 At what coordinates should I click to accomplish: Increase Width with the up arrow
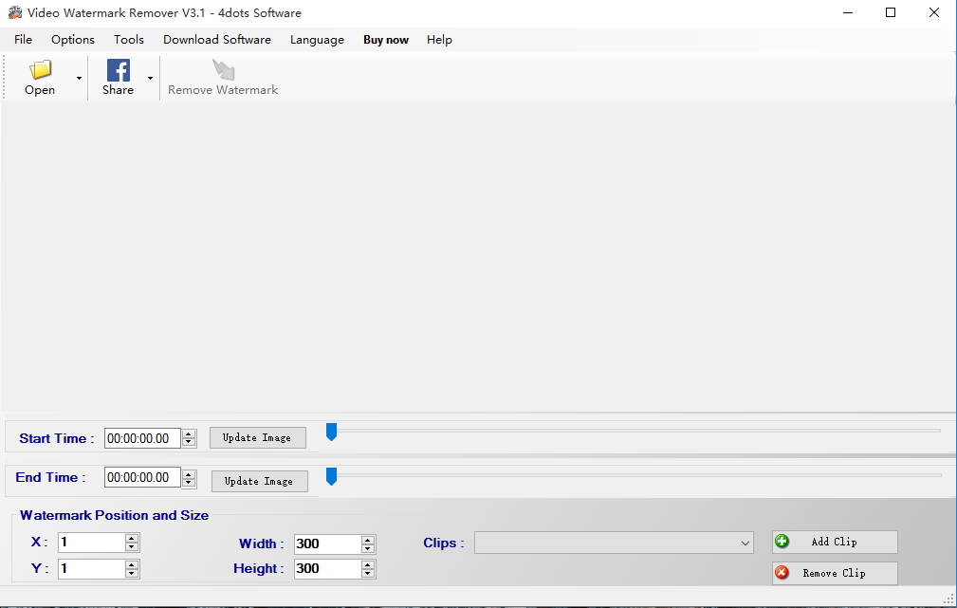367,540
